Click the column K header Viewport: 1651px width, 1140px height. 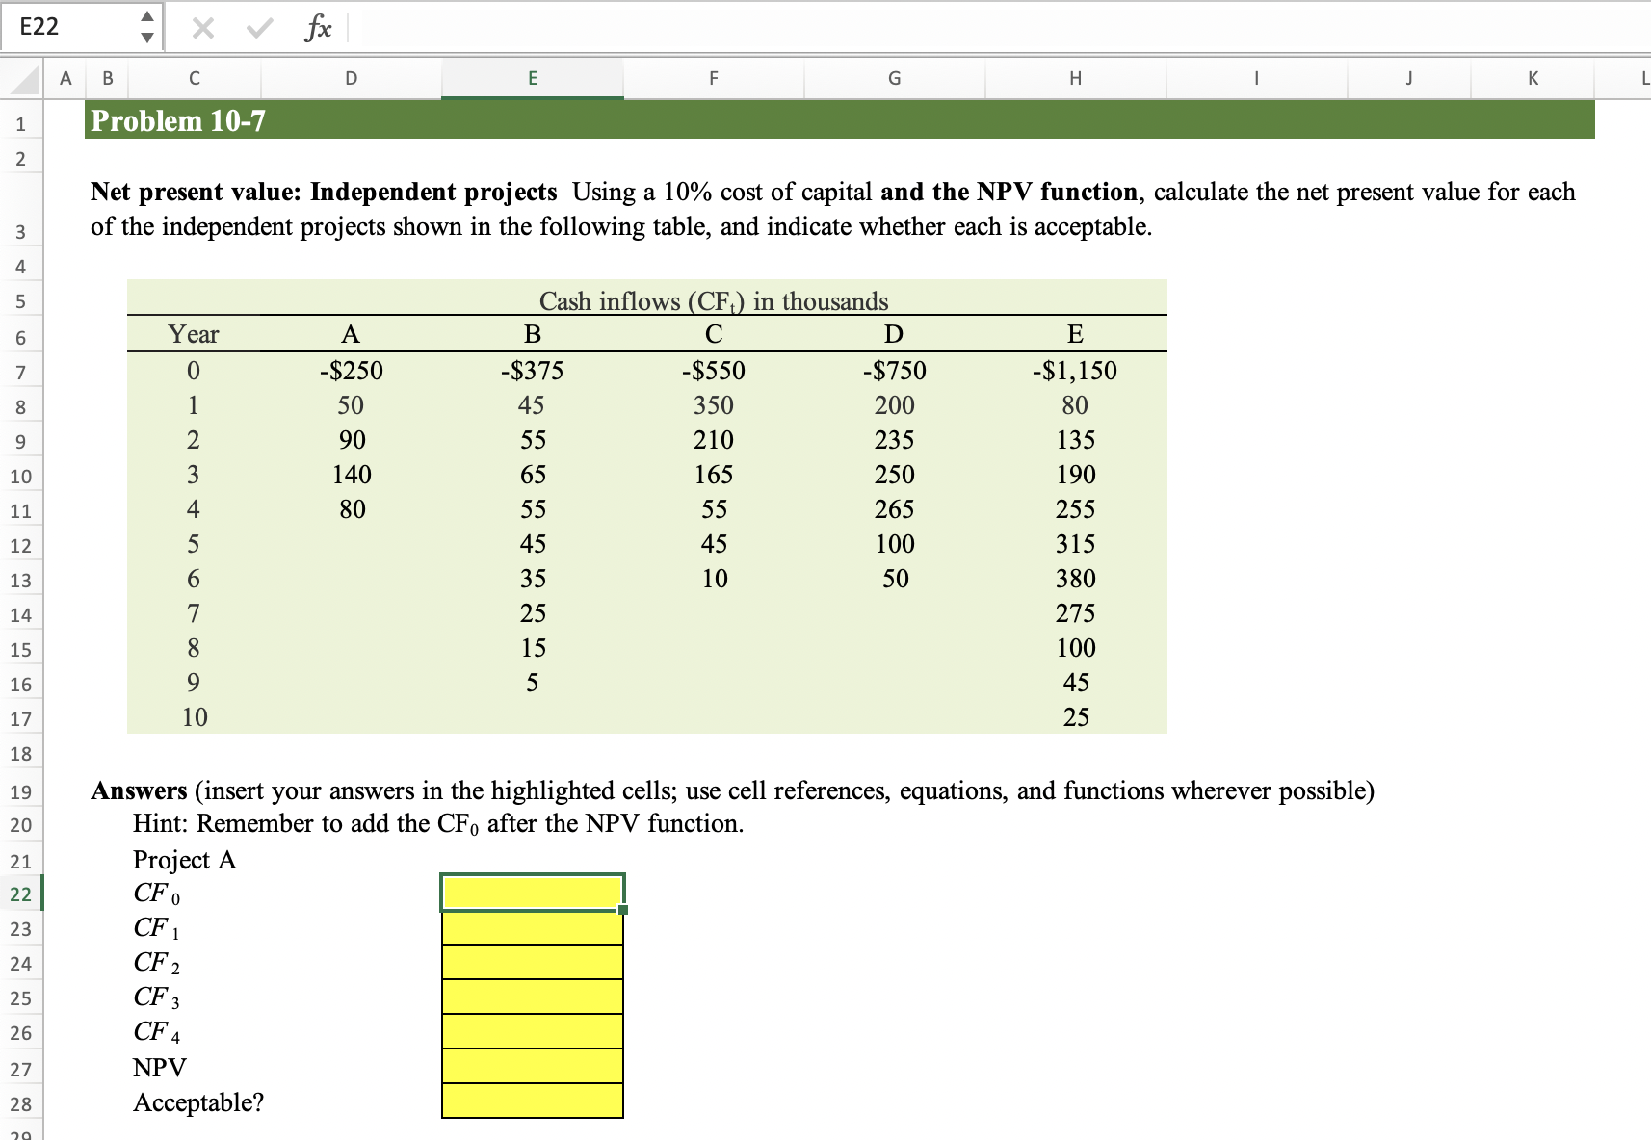point(1532,78)
